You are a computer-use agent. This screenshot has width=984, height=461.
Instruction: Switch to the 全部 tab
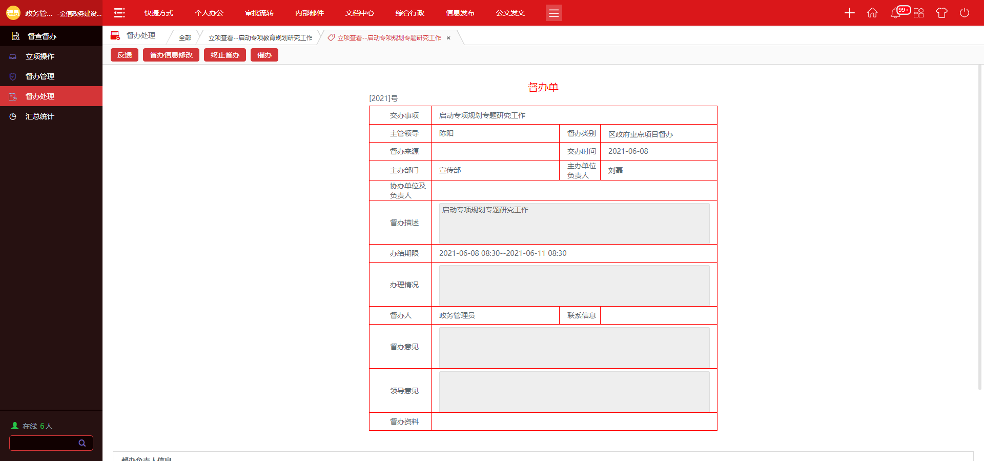[185, 38]
